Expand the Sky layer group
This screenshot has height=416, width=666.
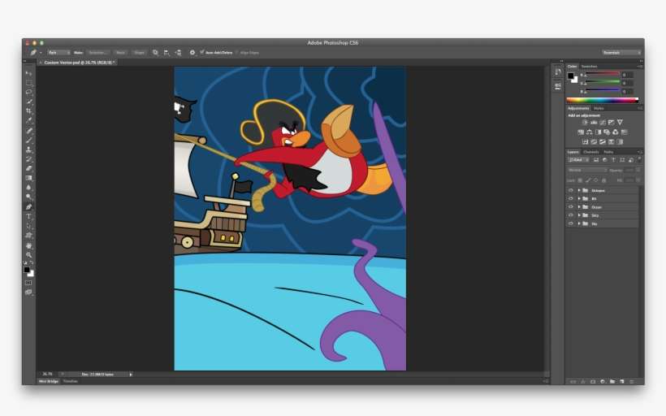pos(579,223)
